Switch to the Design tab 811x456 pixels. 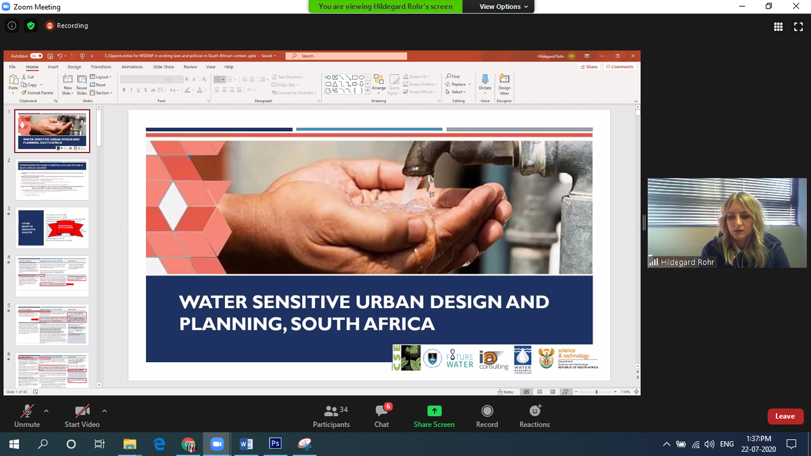pos(74,67)
